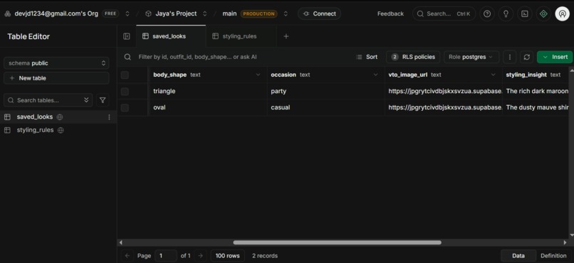
Task: Open the schema public dropdown
Action: pyautogui.click(x=56, y=63)
